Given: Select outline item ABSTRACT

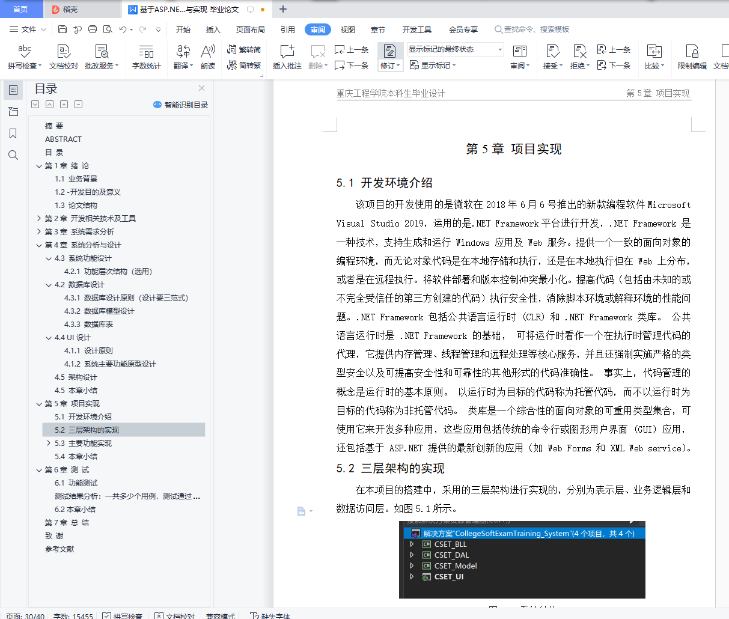Looking at the screenshot, I should click(63, 139).
